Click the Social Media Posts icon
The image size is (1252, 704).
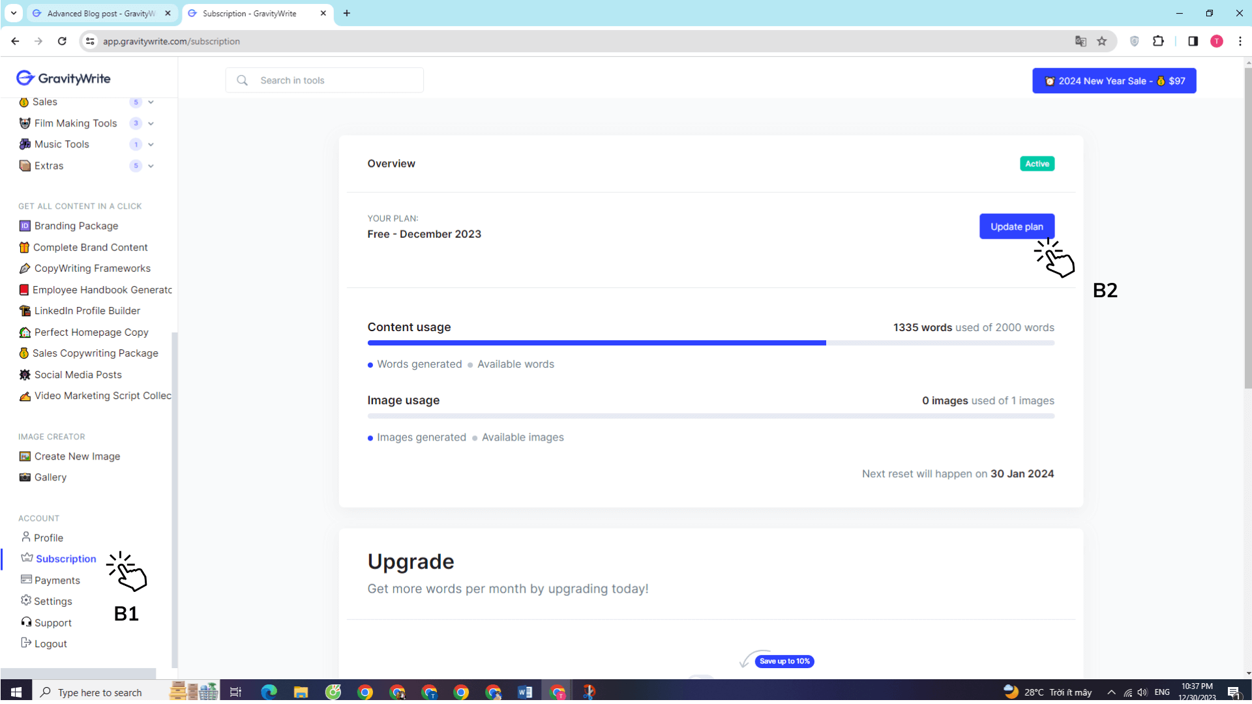pos(25,374)
